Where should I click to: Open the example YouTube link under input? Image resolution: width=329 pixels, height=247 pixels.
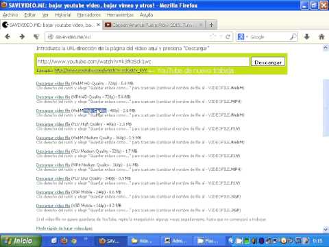tap(101, 70)
